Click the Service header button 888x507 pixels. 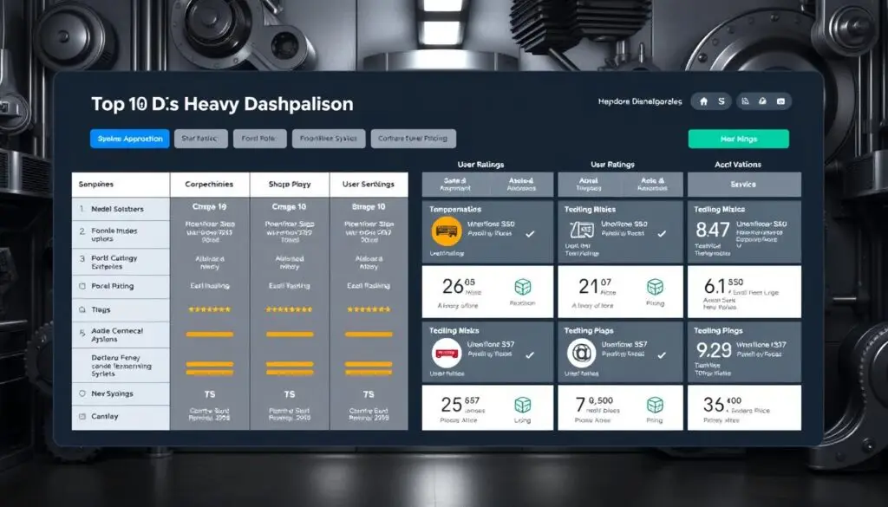pos(744,185)
